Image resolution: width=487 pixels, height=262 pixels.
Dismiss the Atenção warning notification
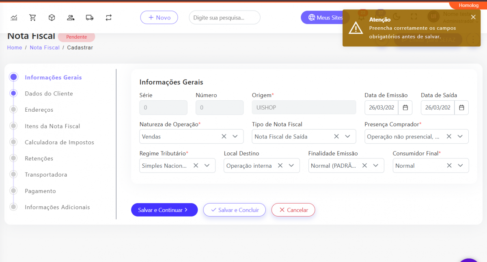click(473, 17)
